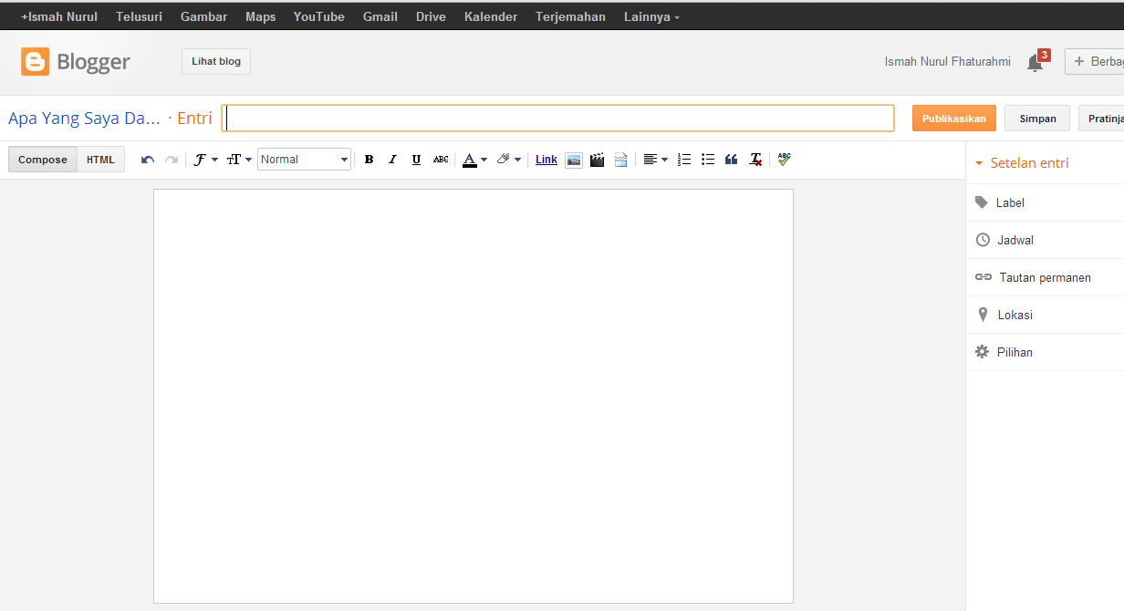
Task: Open Terjemahan in the top bar
Action: 570,16
